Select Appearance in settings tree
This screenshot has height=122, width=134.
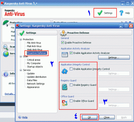pos(33,87)
